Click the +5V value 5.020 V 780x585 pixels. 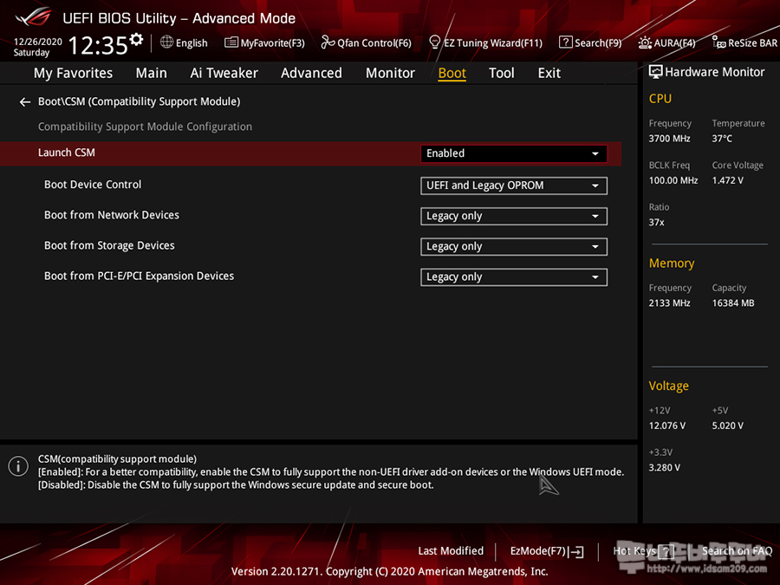pyautogui.click(x=728, y=426)
